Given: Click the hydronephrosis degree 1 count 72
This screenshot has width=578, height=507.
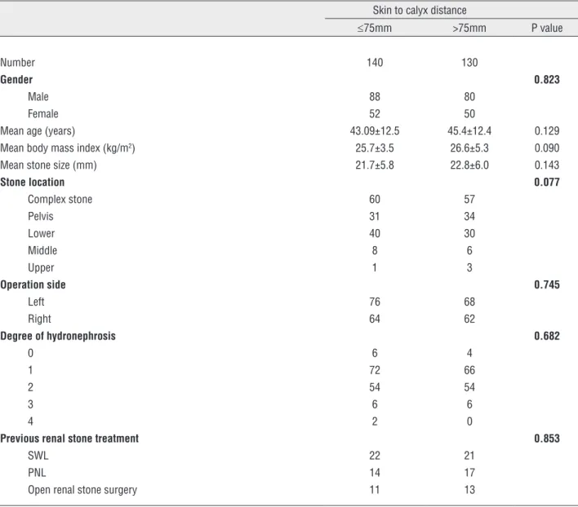Looking at the screenshot, I should [375, 371].
